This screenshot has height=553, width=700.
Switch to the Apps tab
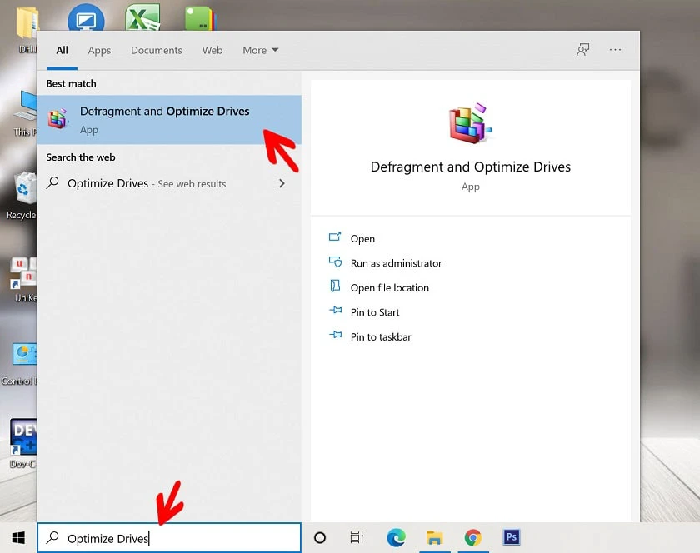[x=99, y=51]
